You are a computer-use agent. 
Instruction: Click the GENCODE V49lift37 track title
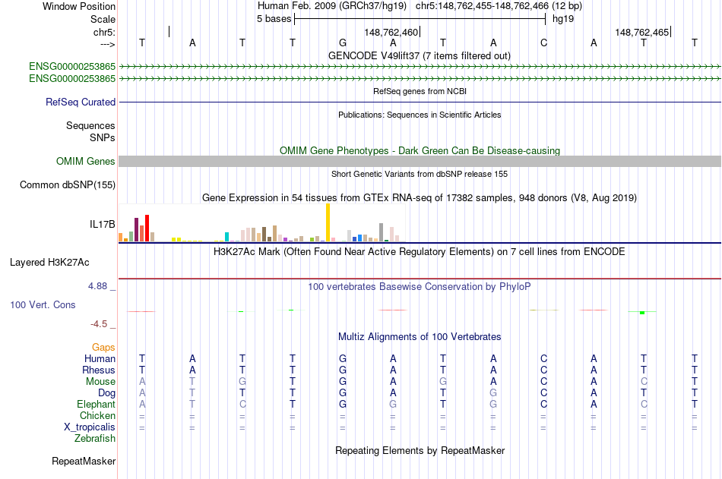(420, 55)
